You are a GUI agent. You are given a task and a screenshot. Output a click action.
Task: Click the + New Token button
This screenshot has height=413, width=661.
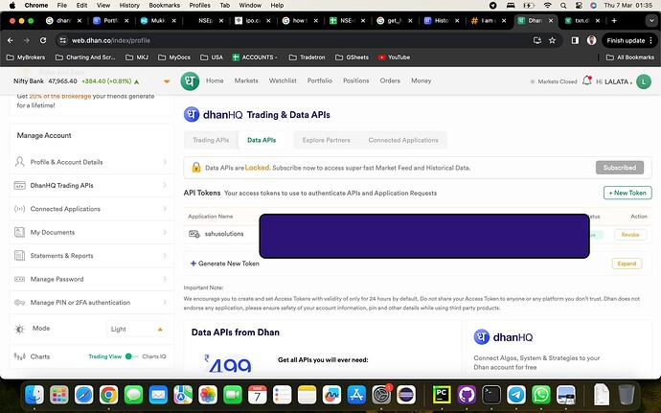[627, 193]
